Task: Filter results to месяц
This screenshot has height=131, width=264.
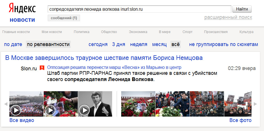Action: pos(159,44)
